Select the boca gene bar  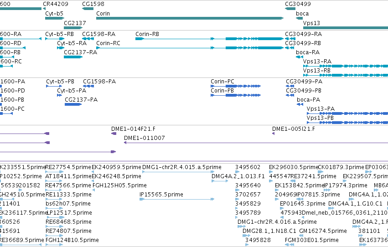pos(300,18)
